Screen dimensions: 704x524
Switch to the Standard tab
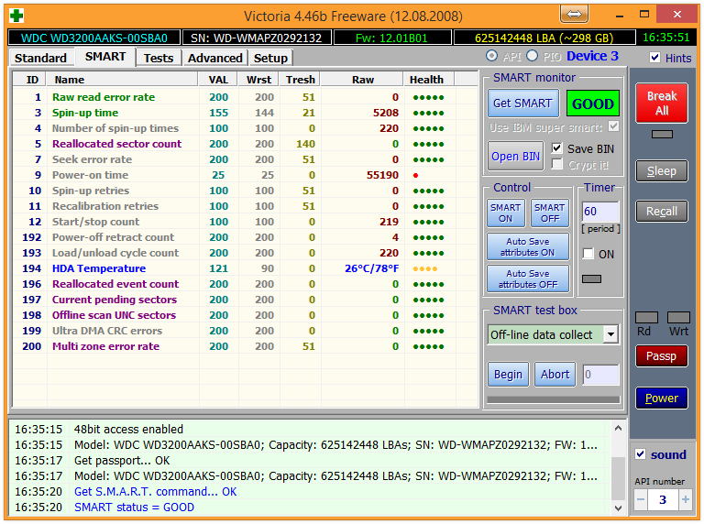(40, 58)
